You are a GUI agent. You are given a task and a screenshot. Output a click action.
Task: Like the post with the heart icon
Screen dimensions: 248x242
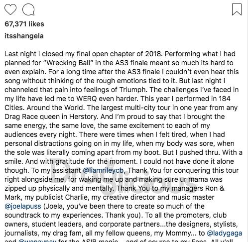point(10,9)
